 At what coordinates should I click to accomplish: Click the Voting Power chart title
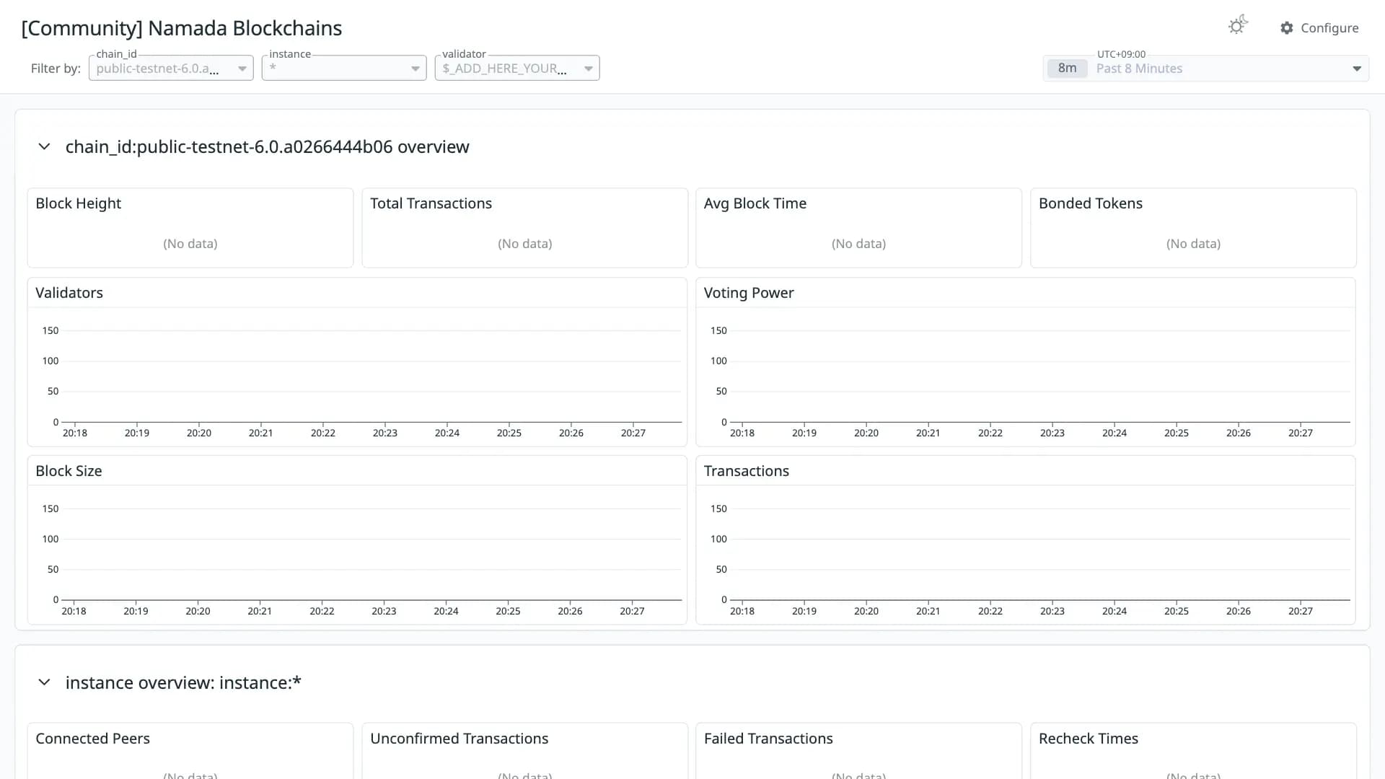click(x=749, y=294)
